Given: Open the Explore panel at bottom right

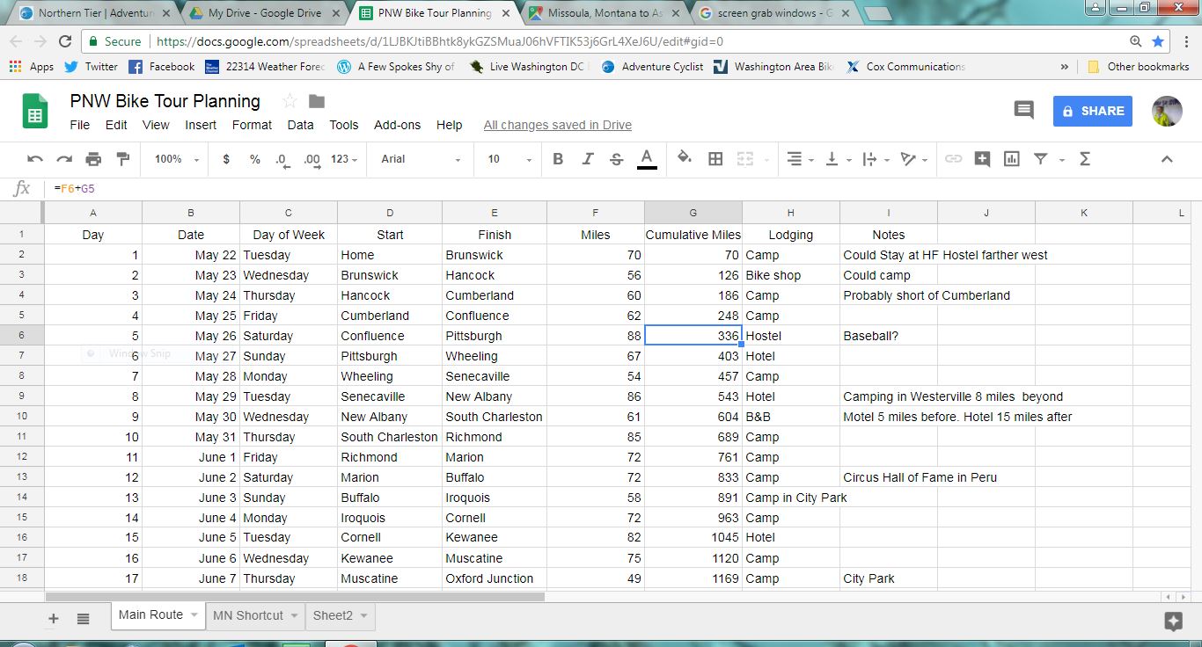Looking at the screenshot, I should coord(1172,621).
